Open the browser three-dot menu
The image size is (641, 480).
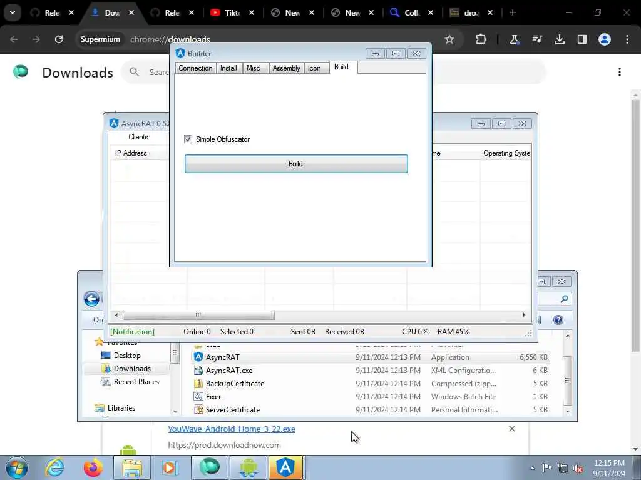627,39
